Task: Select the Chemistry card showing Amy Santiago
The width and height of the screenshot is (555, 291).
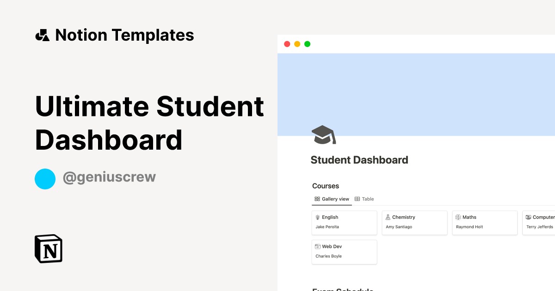Action: [414, 223]
